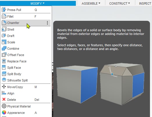The width and height of the screenshot is (152, 117).
Task: Click the red Delete X icon
Action: click(x=4, y=99)
